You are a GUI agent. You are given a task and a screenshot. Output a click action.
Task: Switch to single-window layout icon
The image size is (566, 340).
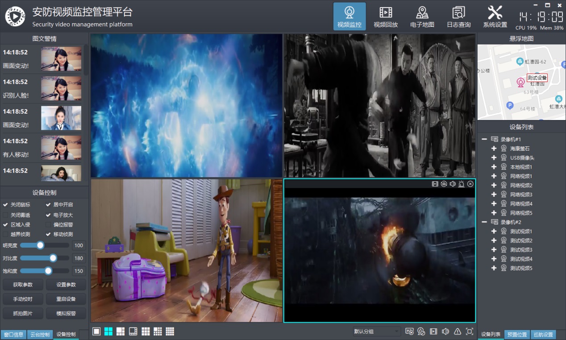[96, 331]
